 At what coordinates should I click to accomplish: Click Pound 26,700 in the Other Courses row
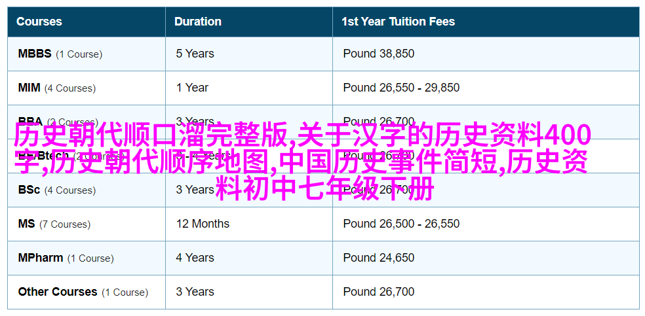pyautogui.click(x=378, y=292)
